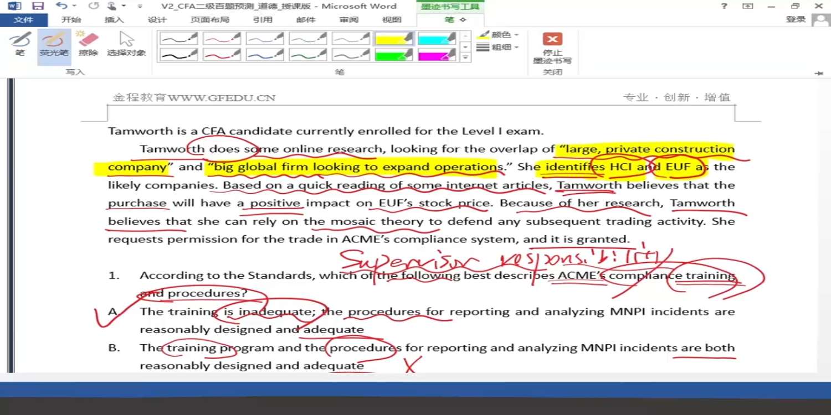Screen dimensions: 831x415
Task: Expand the 粗细 thickness dropdown
Action: pos(498,48)
